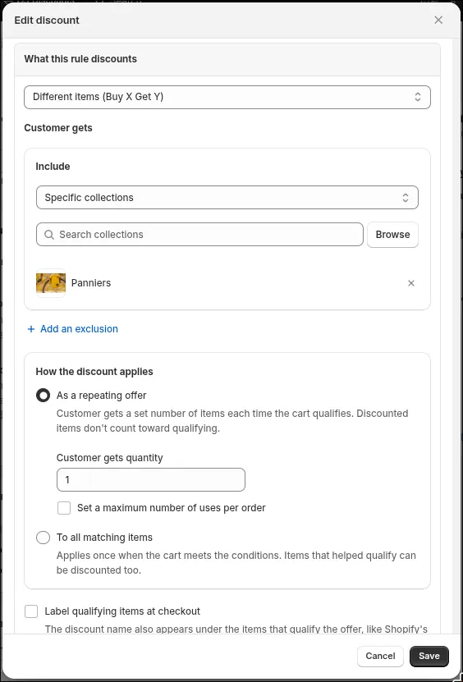Click the Add an exclusion link
Image resolution: width=463 pixels, height=682 pixels.
tap(79, 329)
